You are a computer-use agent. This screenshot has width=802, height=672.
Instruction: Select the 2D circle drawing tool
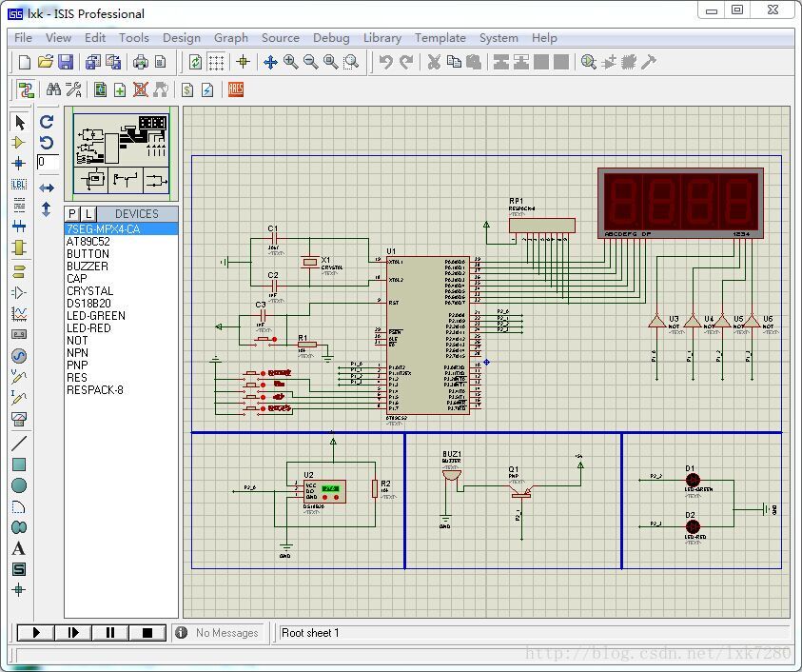point(19,485)
